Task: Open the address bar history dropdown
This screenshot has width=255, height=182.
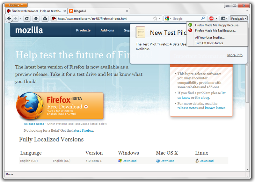Action: (x=160, y=18)
